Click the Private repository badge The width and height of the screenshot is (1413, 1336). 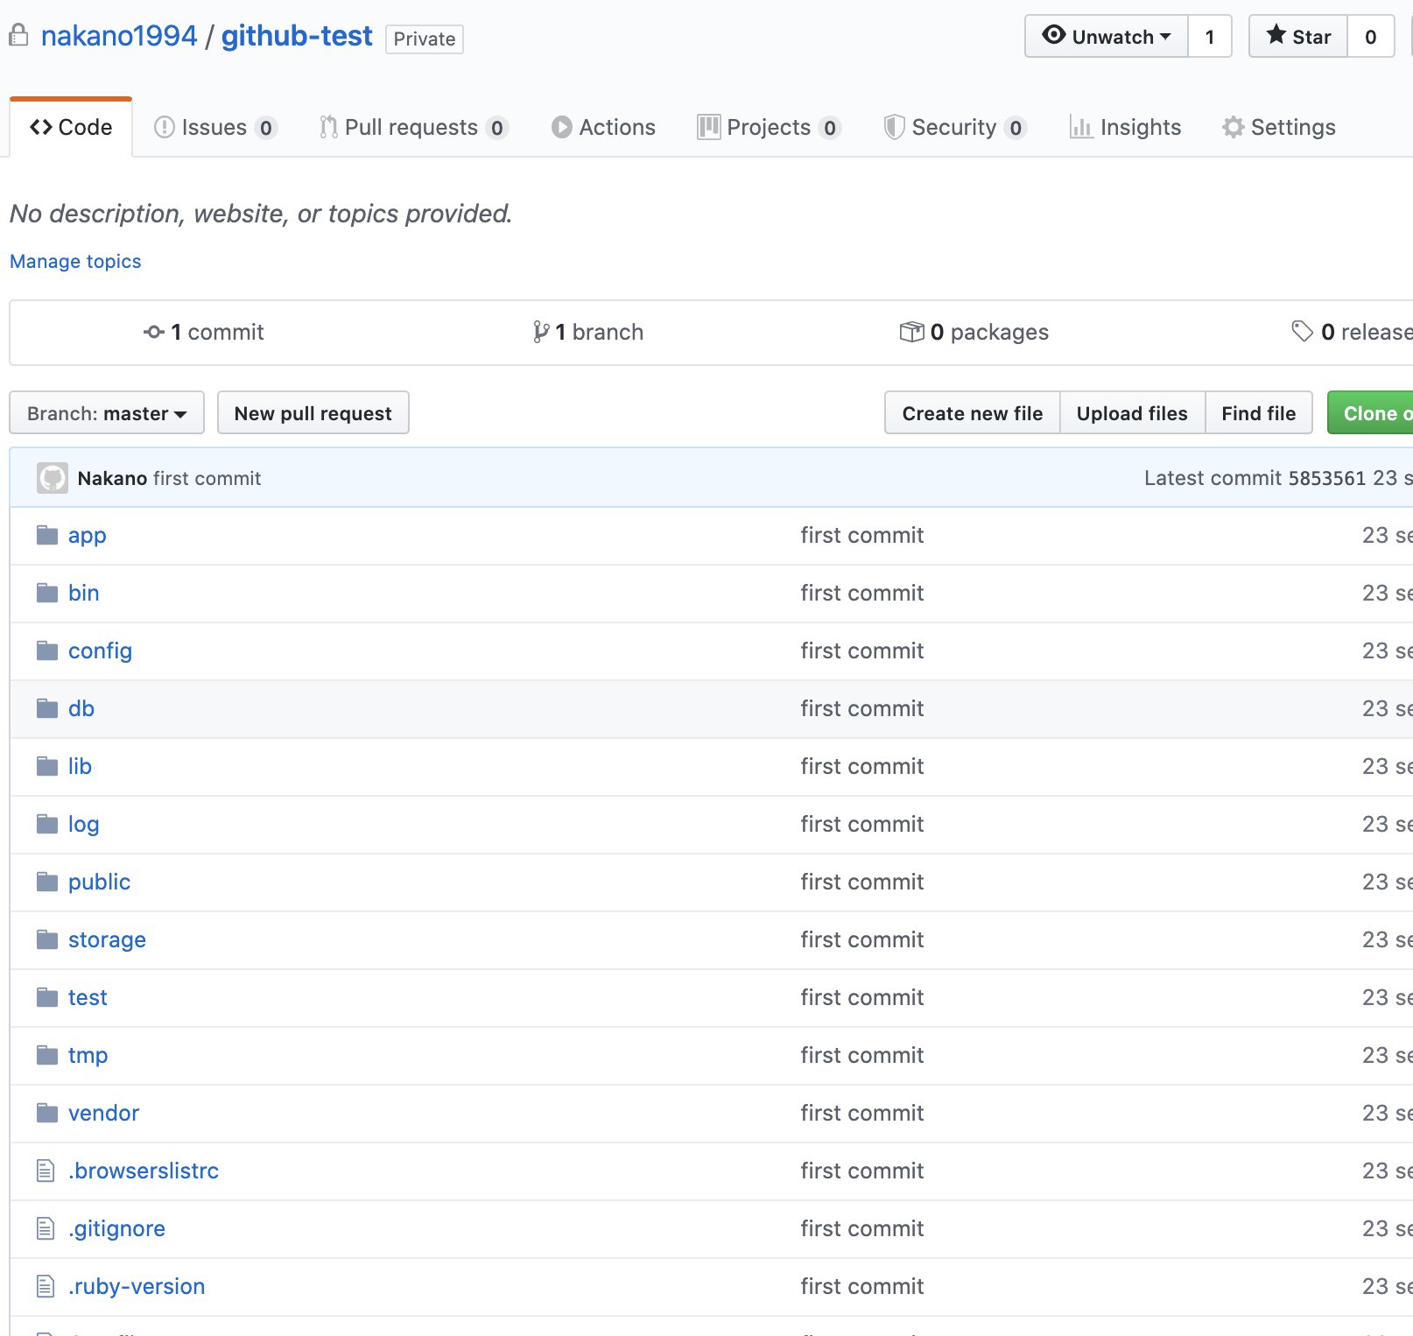pos(425,39)
